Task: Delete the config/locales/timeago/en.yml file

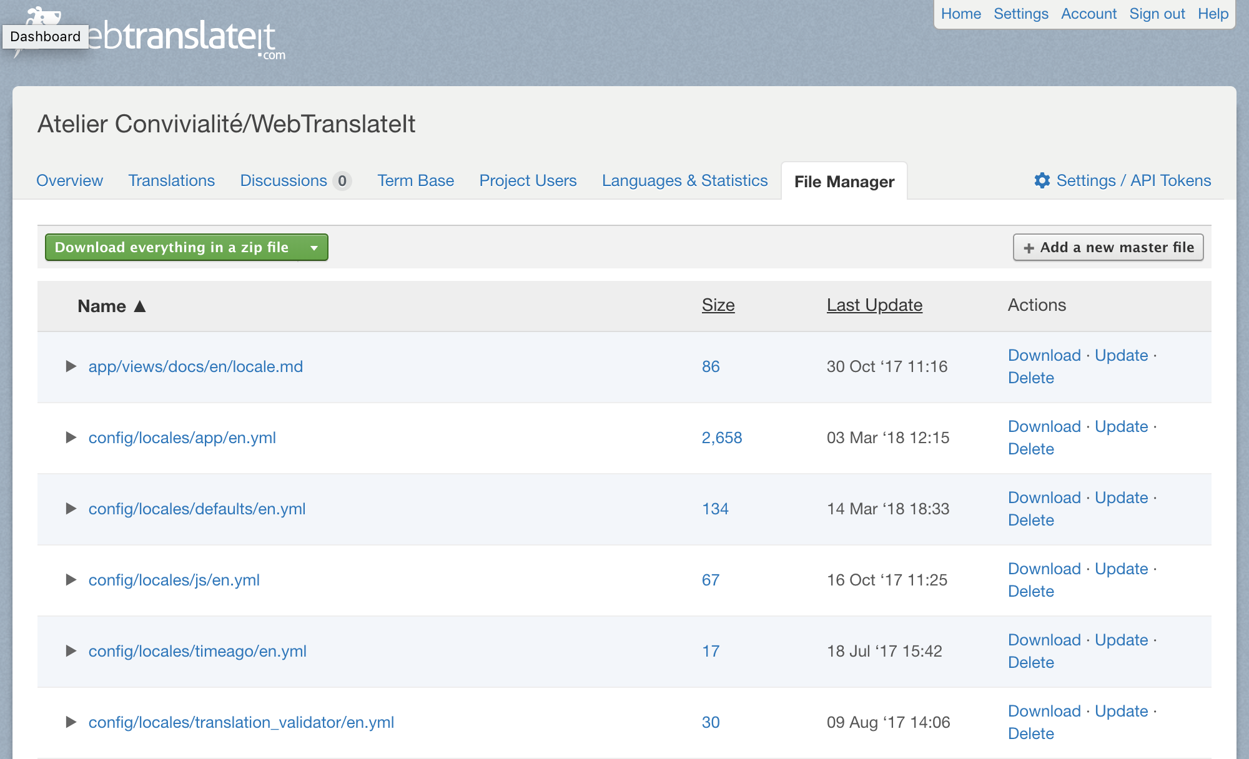Action: click(x=1031, y=662)
